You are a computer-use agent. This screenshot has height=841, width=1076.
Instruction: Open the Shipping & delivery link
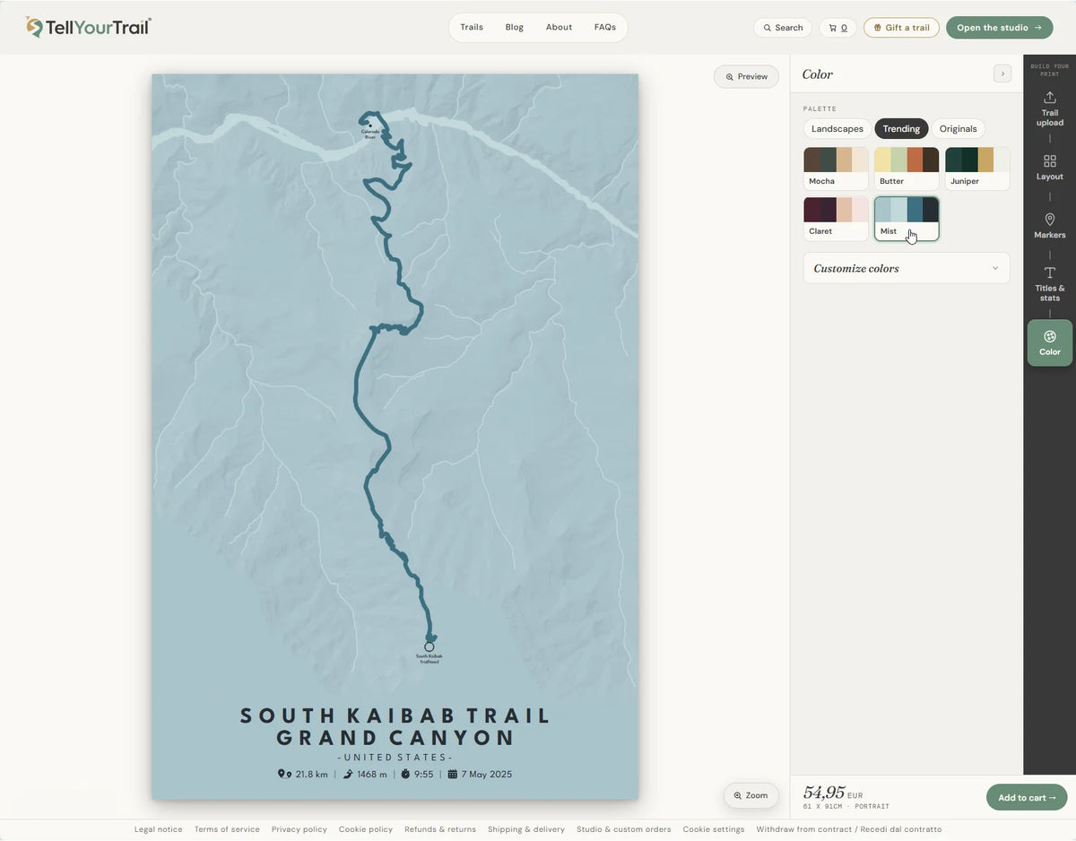pyautogui.click(x=526, y=829)
